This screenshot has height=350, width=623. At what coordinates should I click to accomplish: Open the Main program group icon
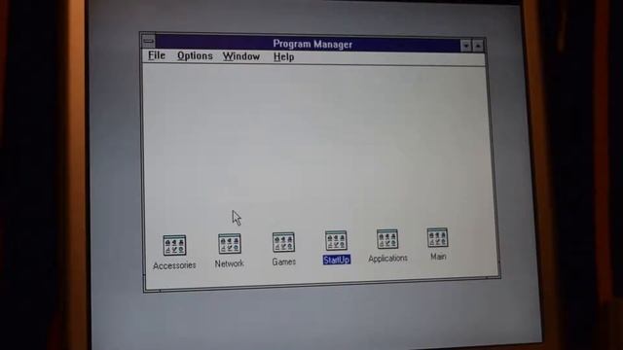click(x=437, y=237)
